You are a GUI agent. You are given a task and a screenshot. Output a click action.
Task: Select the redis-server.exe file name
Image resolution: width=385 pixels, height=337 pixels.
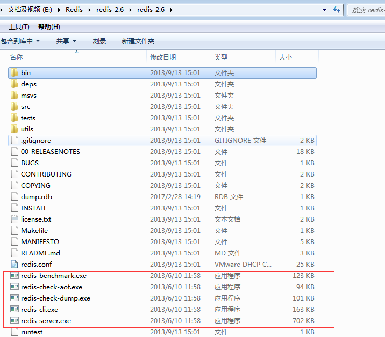point(46,320)
